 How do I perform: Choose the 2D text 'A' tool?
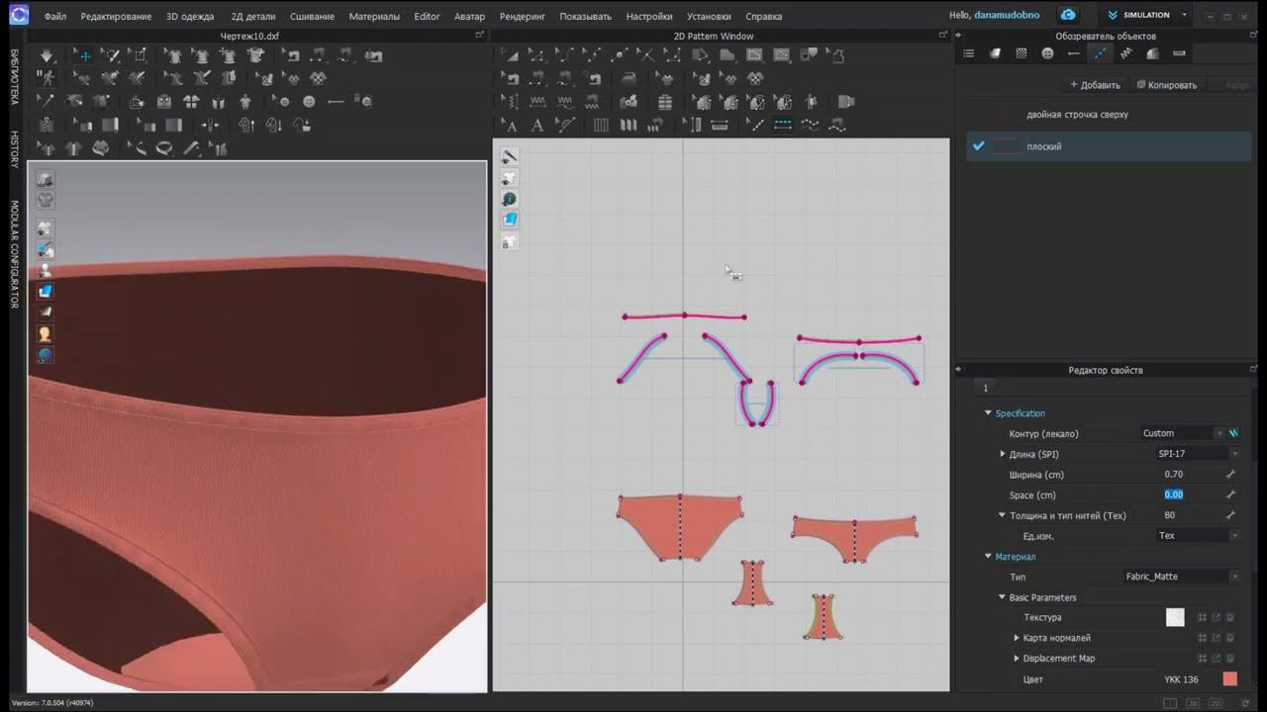click(536, 126)
